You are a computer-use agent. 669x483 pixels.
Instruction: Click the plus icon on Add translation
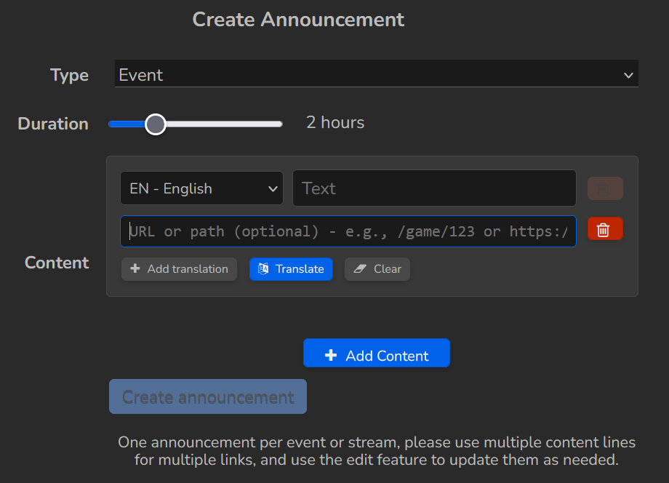[x=135, y=269]
